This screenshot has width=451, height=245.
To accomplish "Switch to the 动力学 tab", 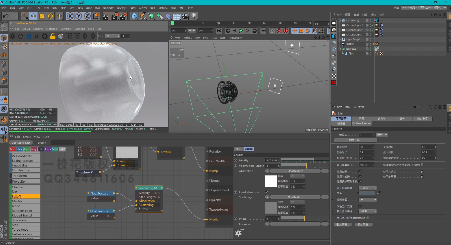I will [x=382, y=119].
